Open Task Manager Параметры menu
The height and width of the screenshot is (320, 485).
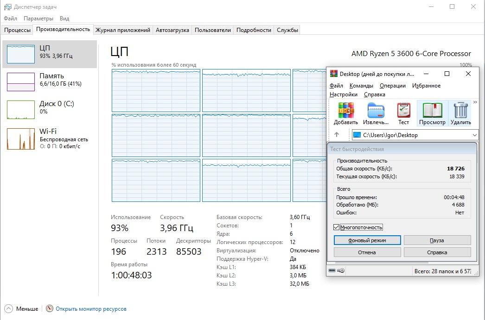point(38,19)
